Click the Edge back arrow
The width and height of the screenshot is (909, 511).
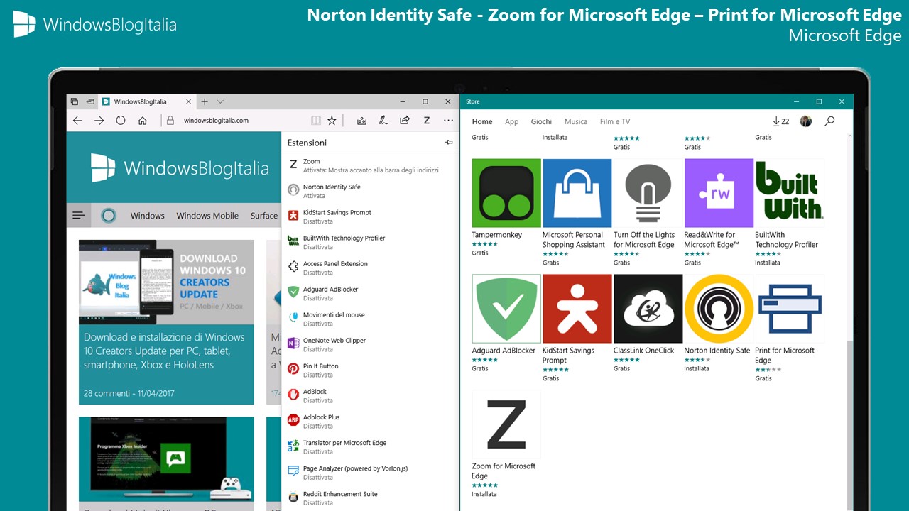pyautogui.click(x=77, y=121)
